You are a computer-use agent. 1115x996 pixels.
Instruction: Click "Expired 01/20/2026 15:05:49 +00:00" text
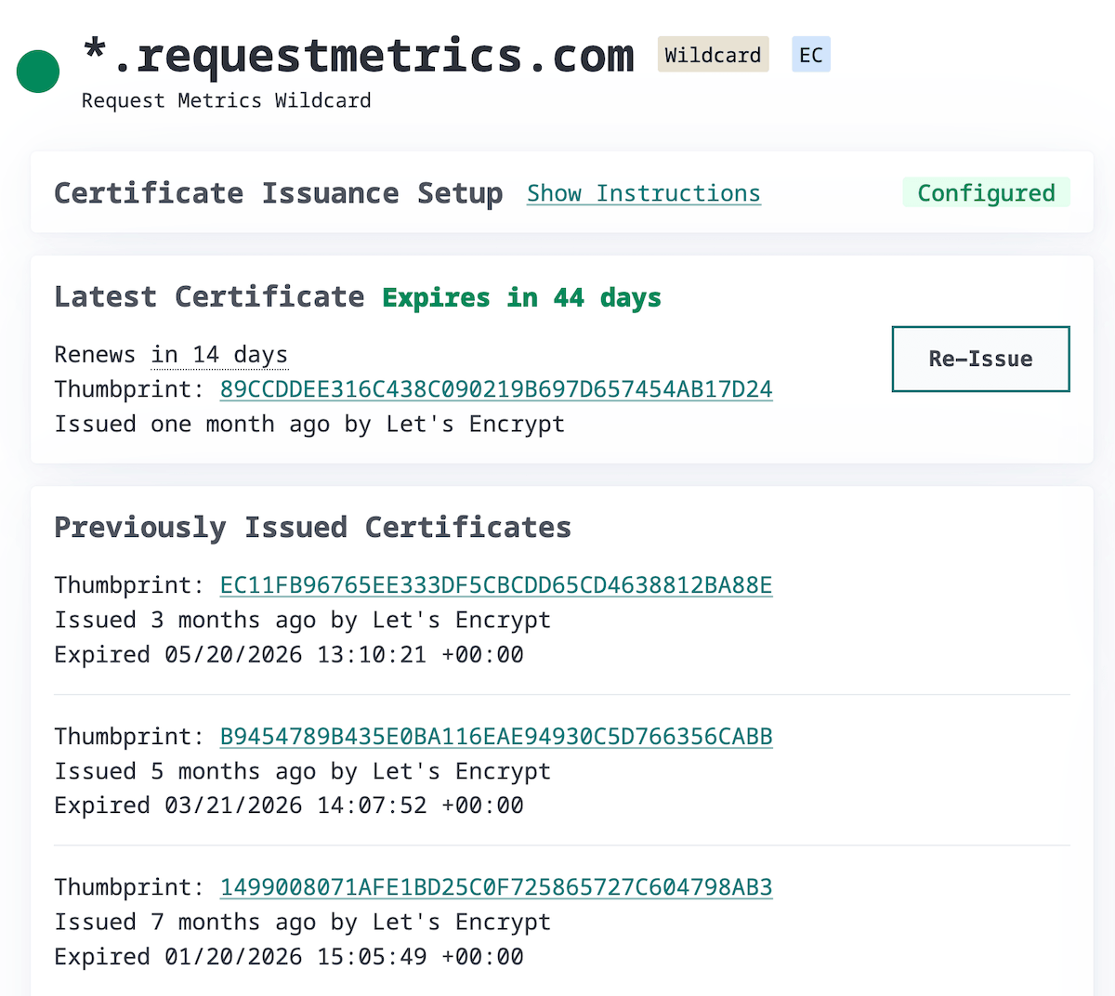[289, 956]
